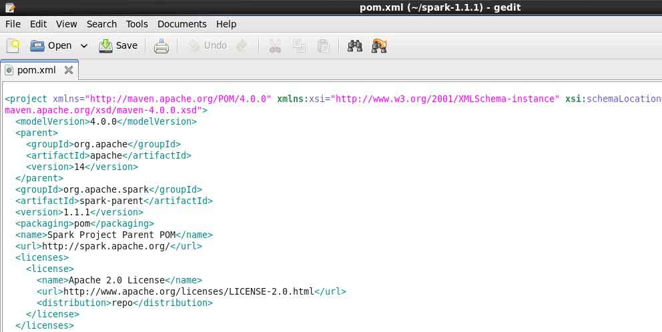Click the opening <parent> tag
The image size is (662, 332).
coord(37,133)
